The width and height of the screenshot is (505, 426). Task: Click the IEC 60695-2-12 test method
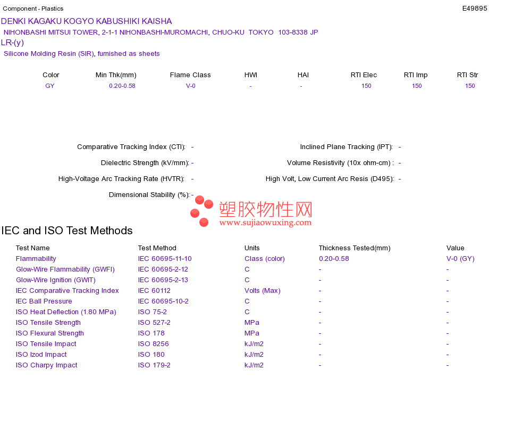(x=163, y=269)
